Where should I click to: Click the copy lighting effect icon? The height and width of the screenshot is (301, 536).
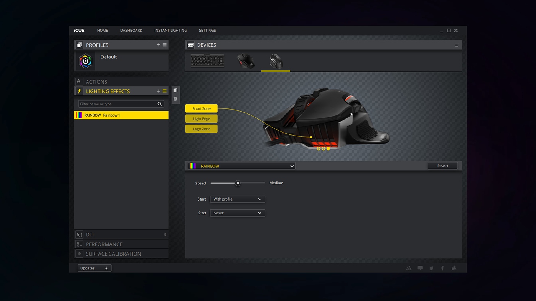coord(175,91)
